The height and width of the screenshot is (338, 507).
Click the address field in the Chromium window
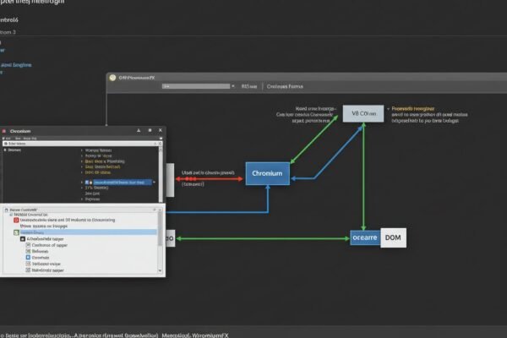tap(81, 144)
